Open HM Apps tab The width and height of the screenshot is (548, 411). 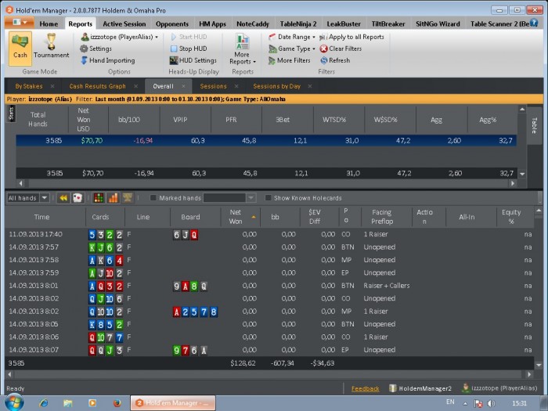[x=212, y=23]
